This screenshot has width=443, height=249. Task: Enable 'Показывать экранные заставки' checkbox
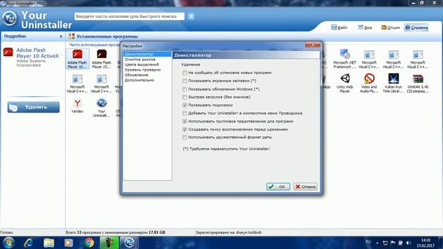pos(185,81)
